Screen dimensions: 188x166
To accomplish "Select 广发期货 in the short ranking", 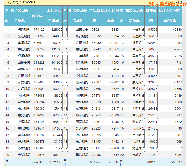I will click(138, 69).
